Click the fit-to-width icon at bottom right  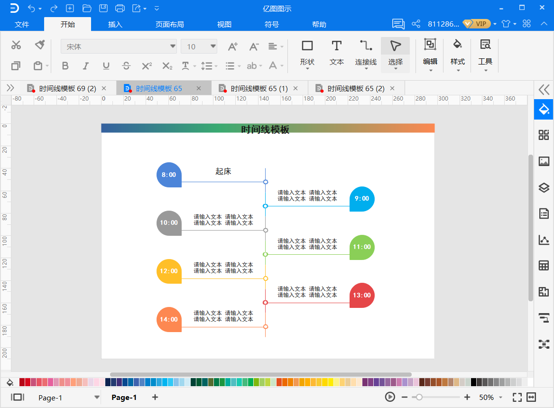pyautogui.click(x=531, y=398)
